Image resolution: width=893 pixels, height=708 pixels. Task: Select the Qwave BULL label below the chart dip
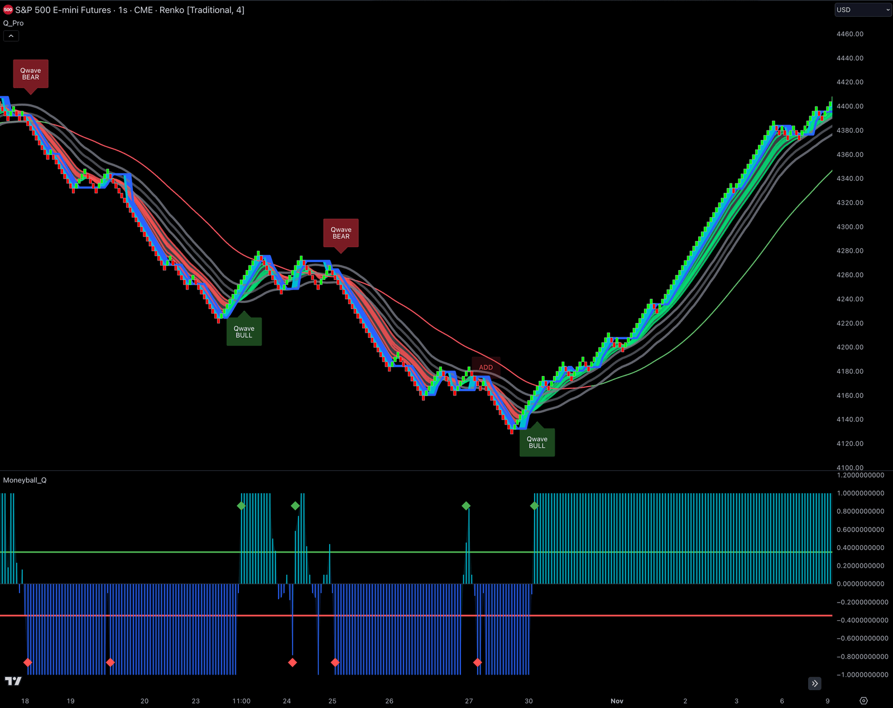click(244, 330)
